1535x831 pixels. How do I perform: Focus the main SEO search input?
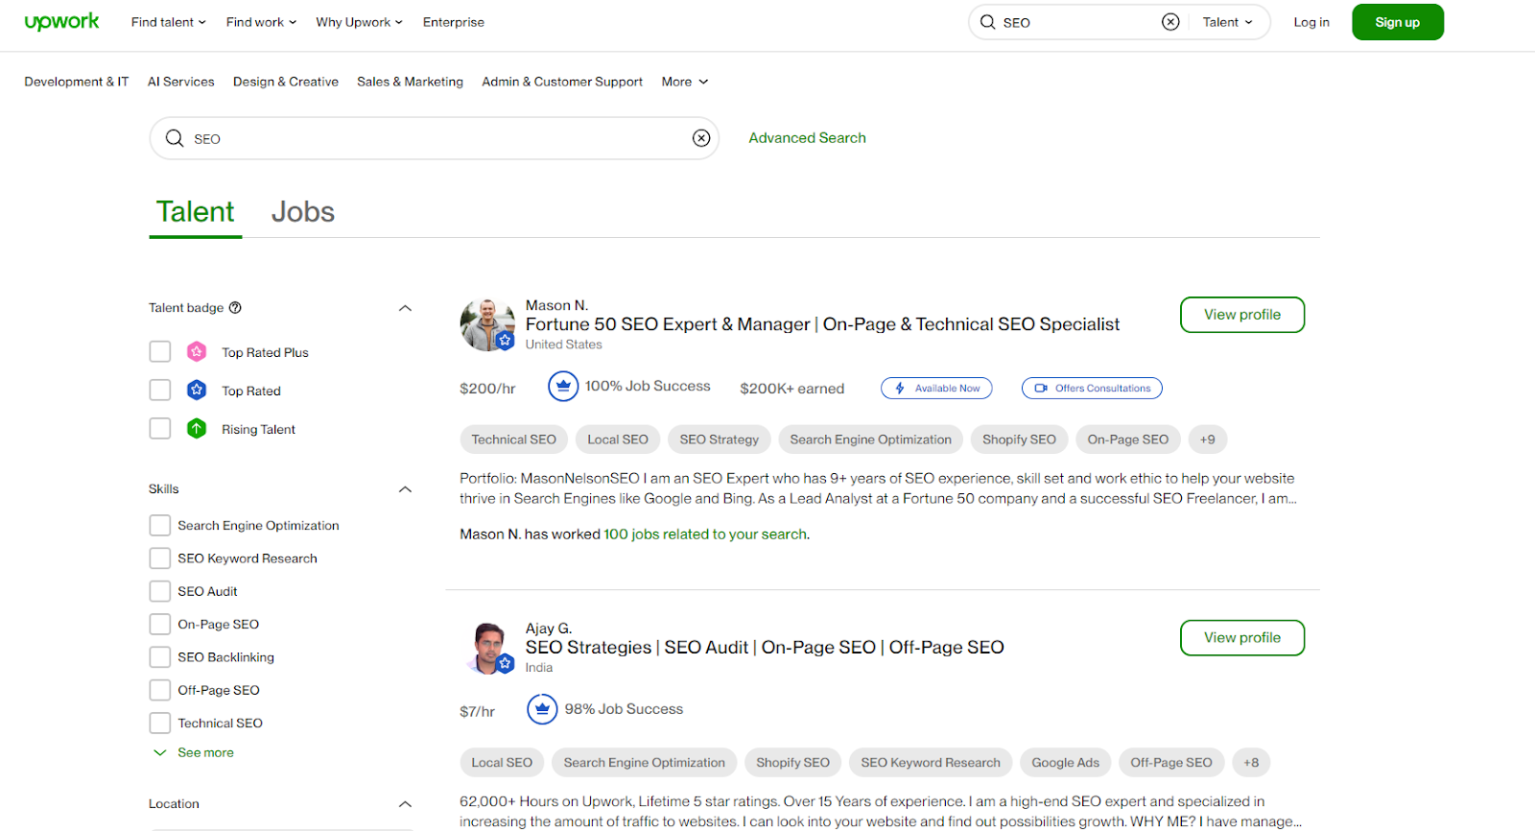(434, 138)
